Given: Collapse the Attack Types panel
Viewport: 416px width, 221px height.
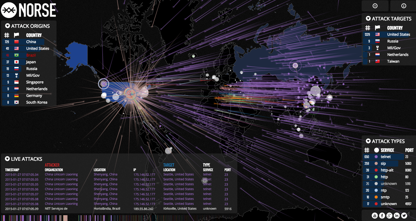Looking at the screenshot, I should tap(368, 141).
